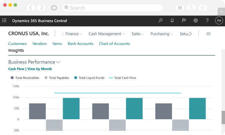Expand the Finance menu
This screenshot has height=135, width=225.
(x=74, y=34)
